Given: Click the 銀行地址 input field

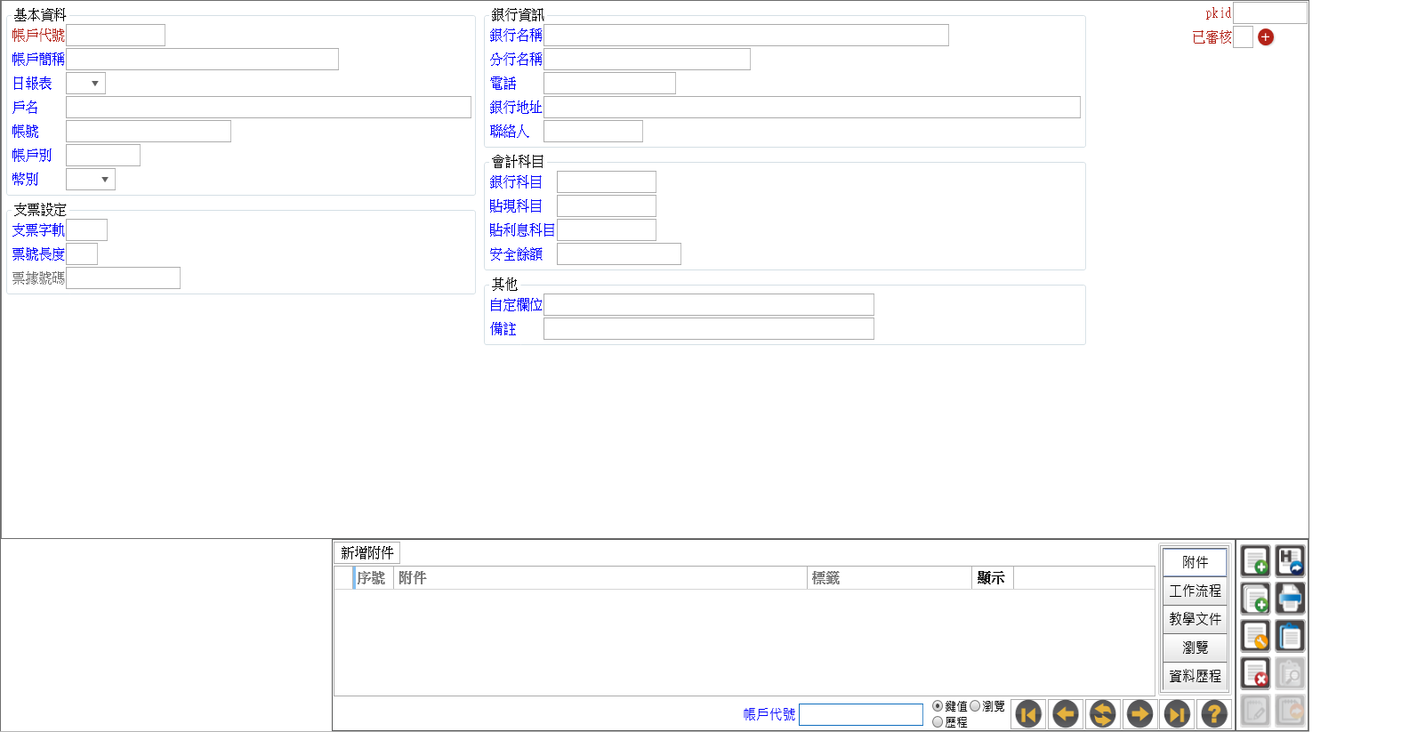Looking at the screenshot, I should coord(812,108).
